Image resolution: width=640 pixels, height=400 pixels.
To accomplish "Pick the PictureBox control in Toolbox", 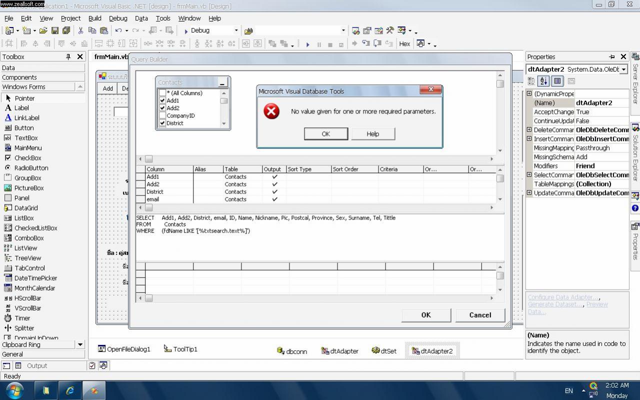I will coord(28,188).
